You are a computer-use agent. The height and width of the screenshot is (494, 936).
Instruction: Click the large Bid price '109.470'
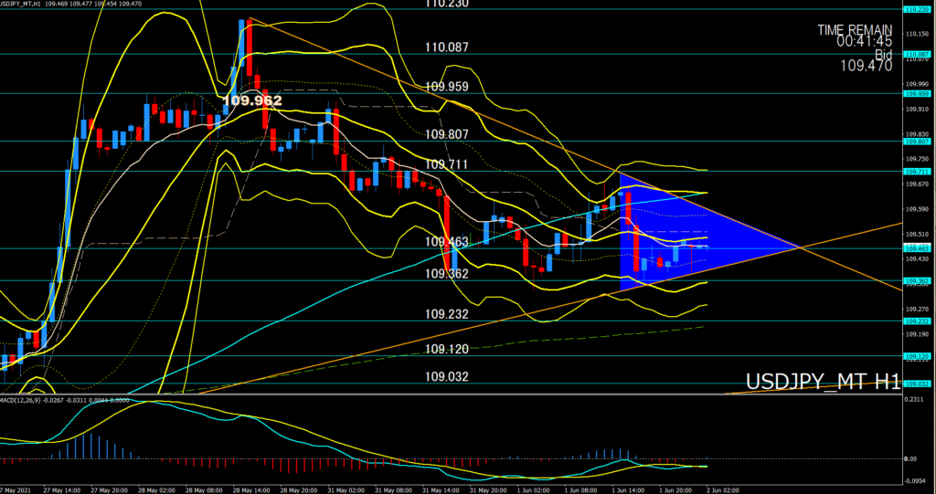867,66
